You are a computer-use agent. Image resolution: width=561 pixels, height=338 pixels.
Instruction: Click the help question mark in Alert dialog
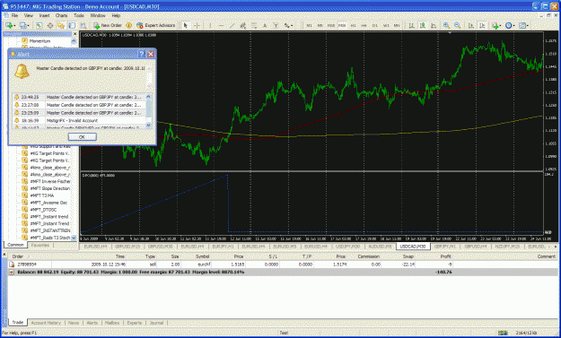pos(142,54)
